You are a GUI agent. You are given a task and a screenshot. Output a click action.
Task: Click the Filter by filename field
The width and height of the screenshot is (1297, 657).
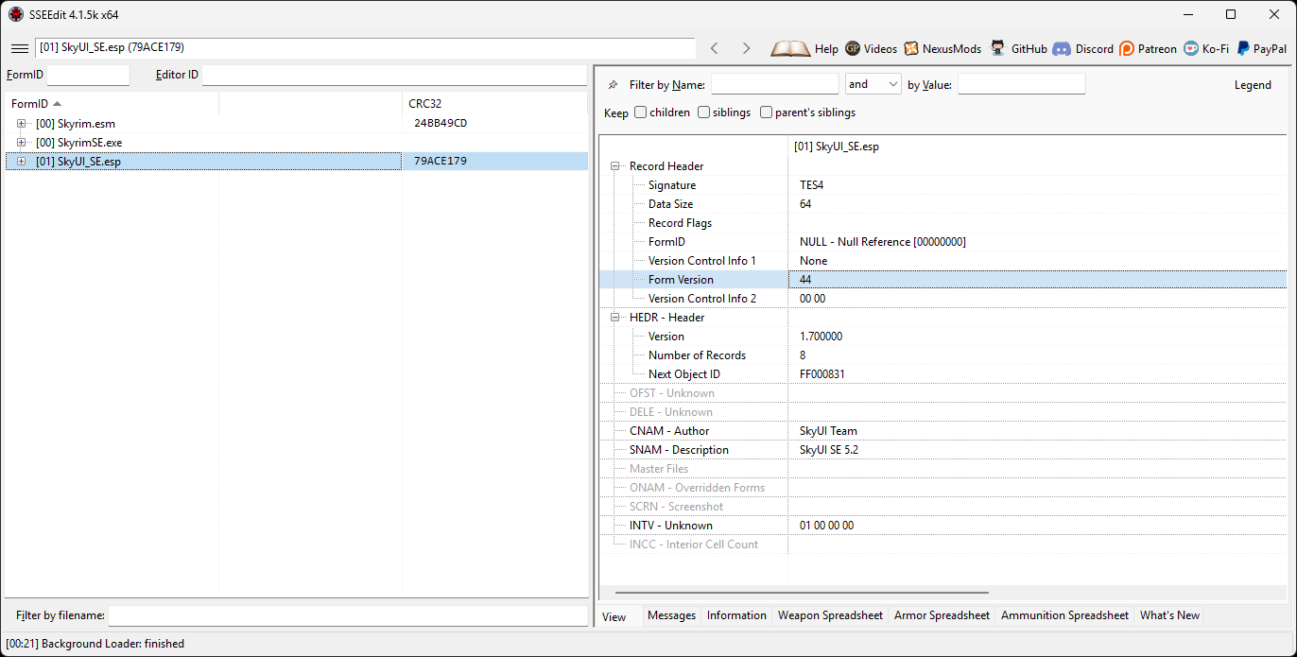(x=348, y=615)
